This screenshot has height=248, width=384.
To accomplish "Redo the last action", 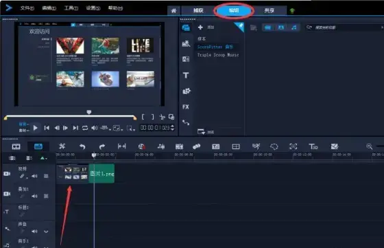I will (x=102, y=147).
